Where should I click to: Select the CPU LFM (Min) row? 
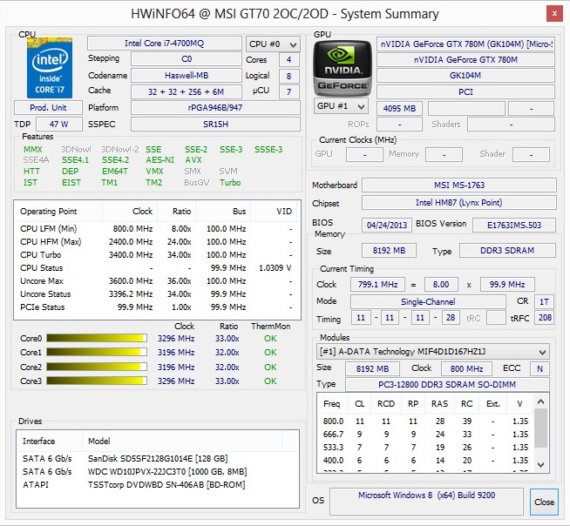157,228
